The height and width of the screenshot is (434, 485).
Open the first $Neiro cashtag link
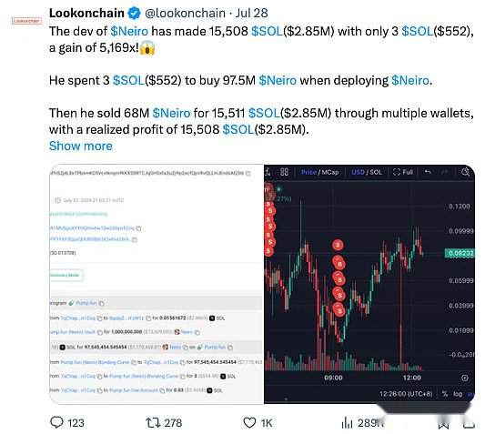129,31
